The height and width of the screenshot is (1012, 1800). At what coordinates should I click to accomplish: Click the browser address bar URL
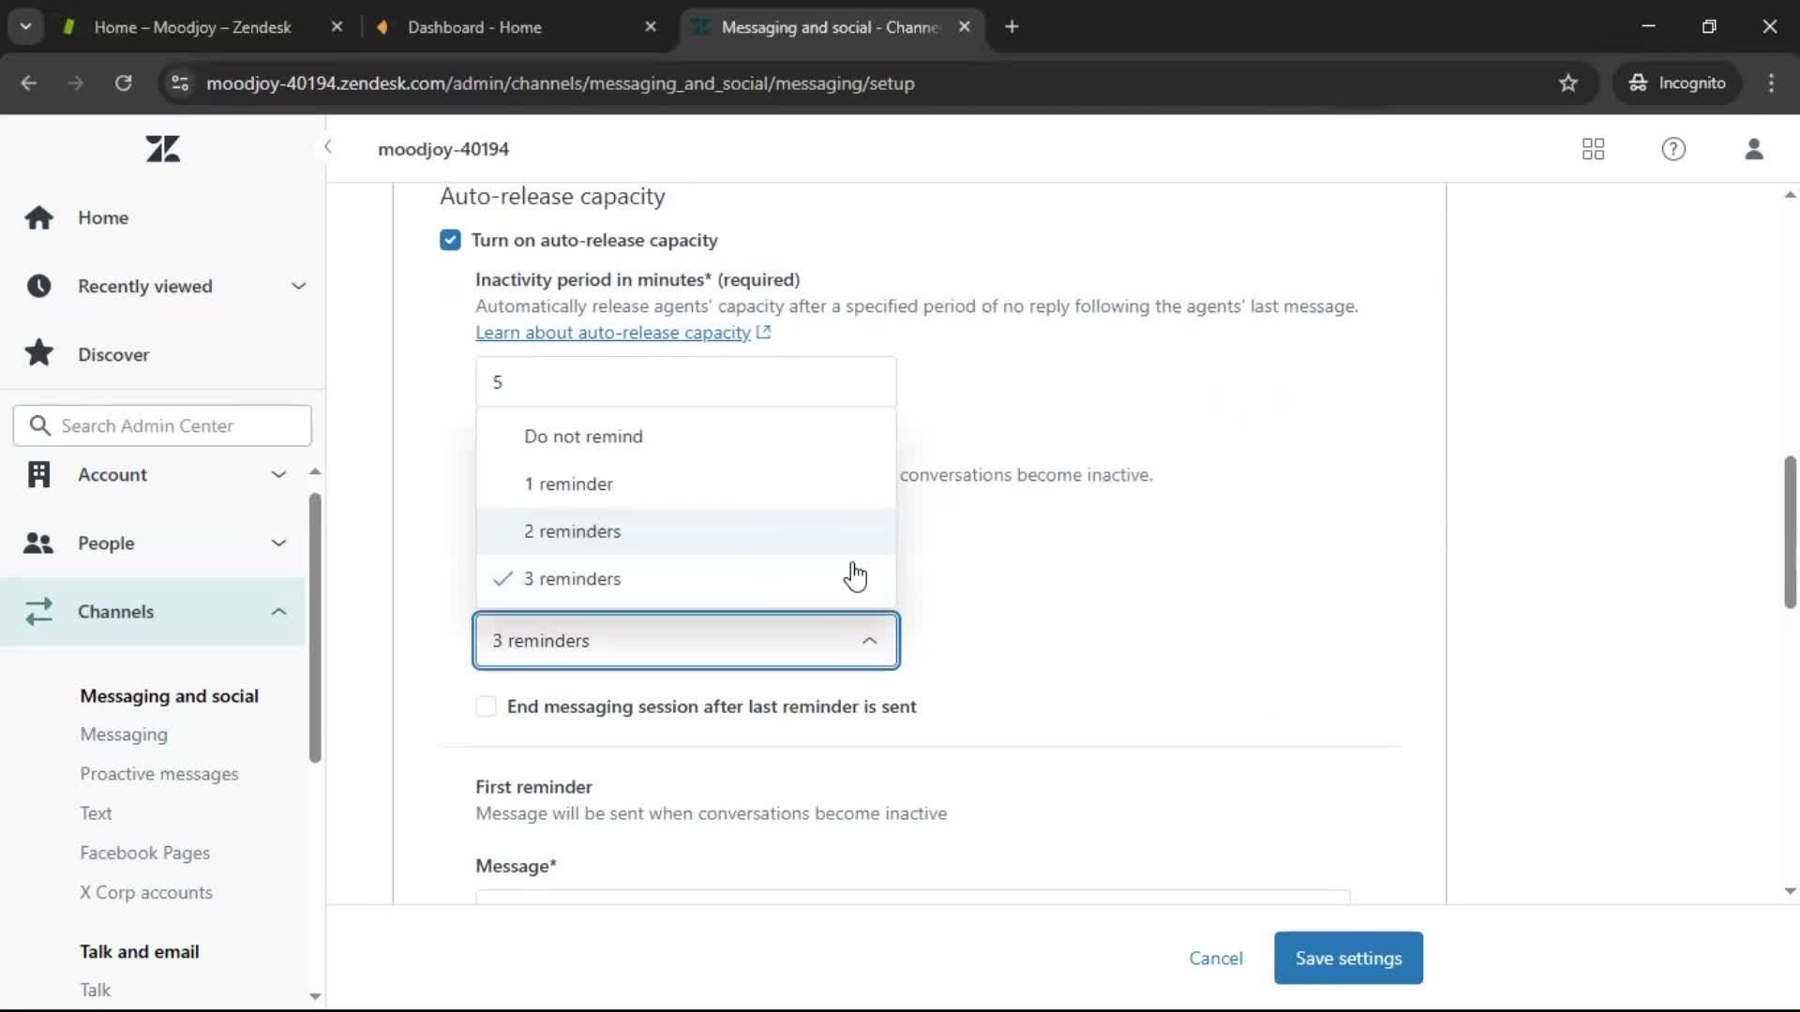point(561,83)
